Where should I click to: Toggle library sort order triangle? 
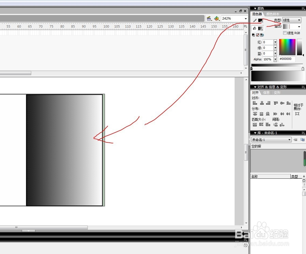(304, 176)
